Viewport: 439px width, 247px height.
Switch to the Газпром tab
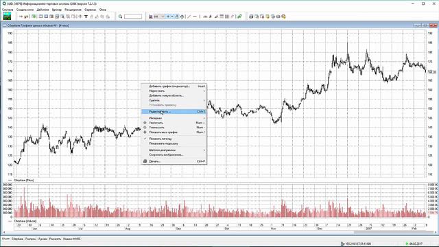click(x=31, y=239)
